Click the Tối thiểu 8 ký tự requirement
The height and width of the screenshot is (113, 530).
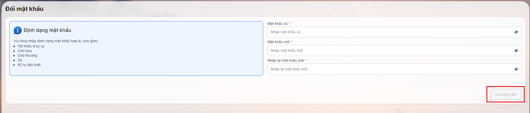[x=31, y=46]
